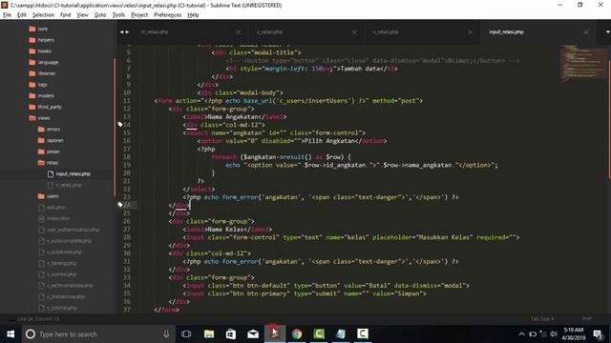Open v_relasi.php file in sidebar

65,185
